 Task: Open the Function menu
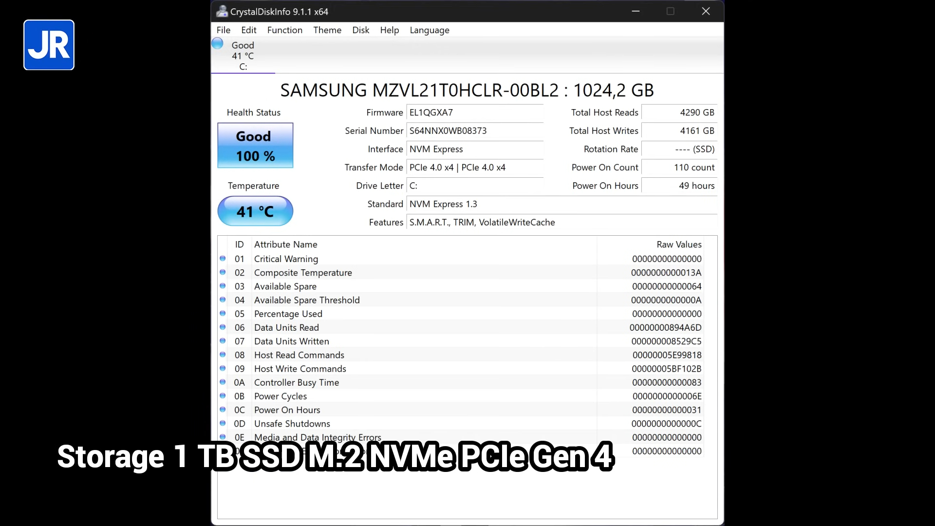285,30
